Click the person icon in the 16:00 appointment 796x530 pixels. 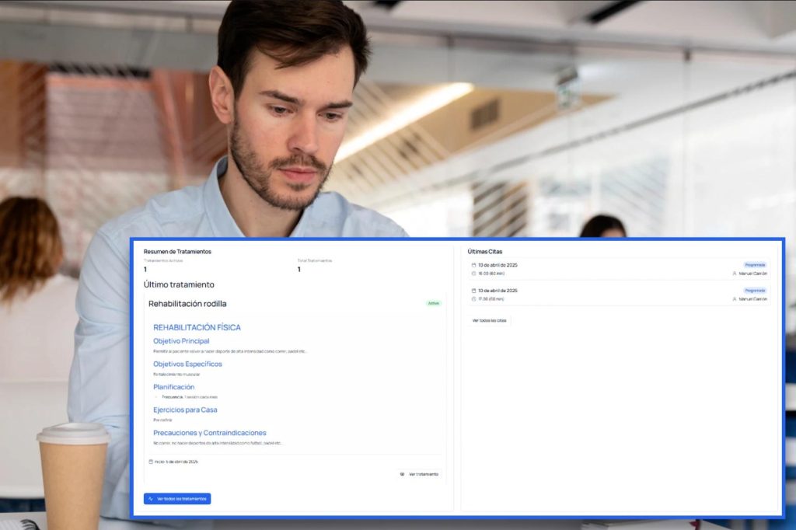click(735, 274)
